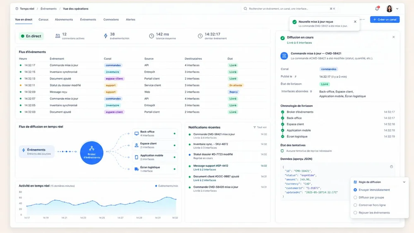
Task: Click the latence moyenne clock icon
Action: (x=151, y=36)
